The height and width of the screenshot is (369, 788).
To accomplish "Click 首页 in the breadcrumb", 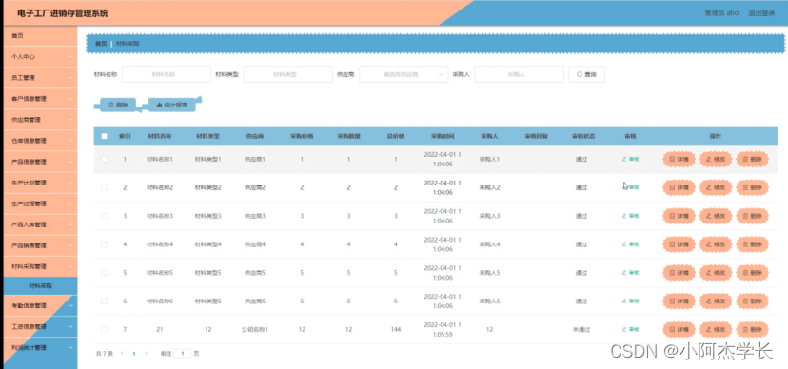I will tap(101, 44).
